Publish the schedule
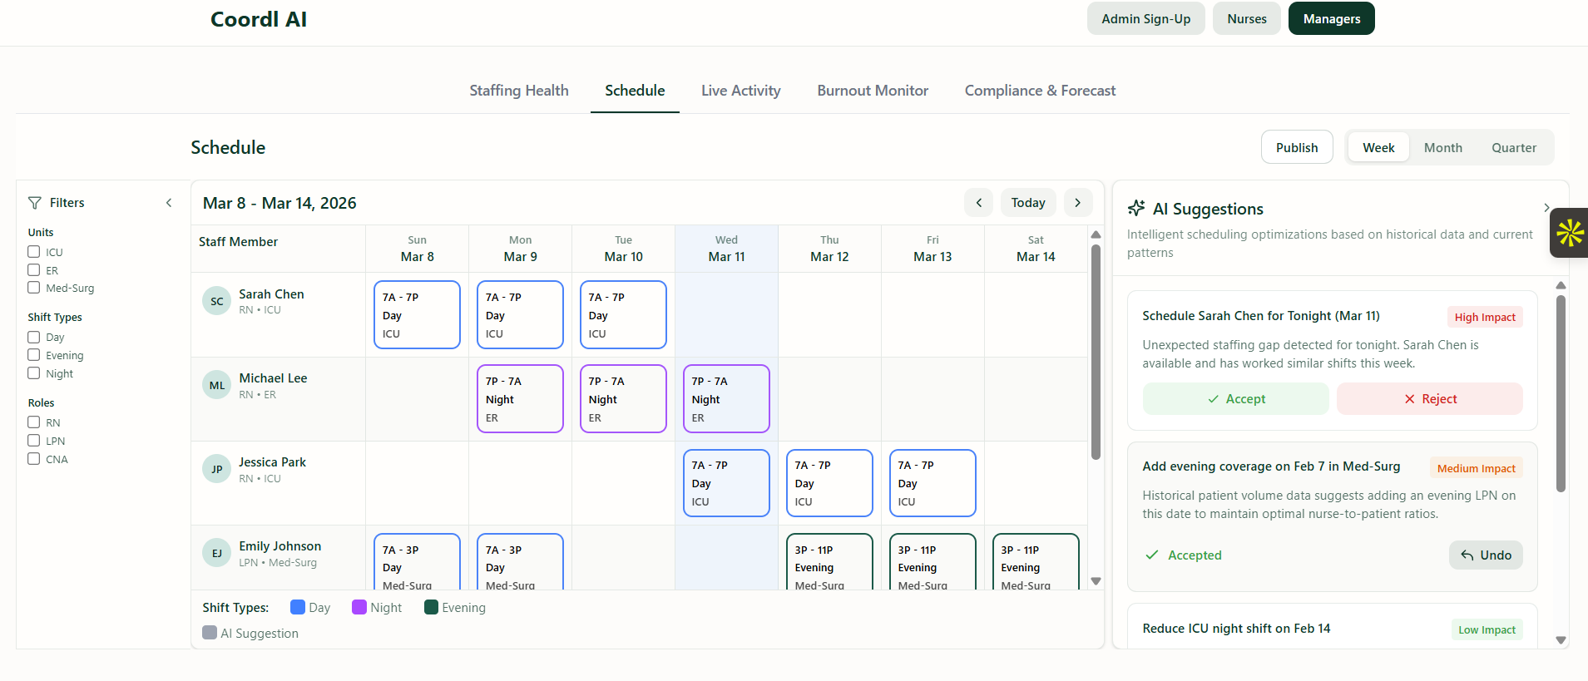 1297,147
